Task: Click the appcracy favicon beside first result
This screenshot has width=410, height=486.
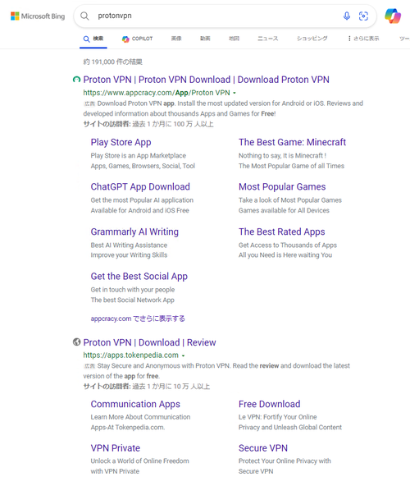Action: pos(76,80)
